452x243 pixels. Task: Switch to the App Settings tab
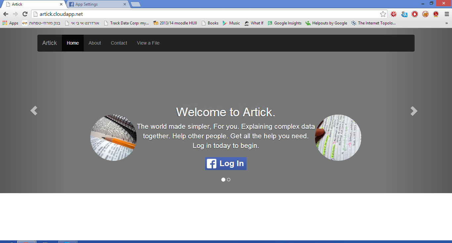[98, 4]
